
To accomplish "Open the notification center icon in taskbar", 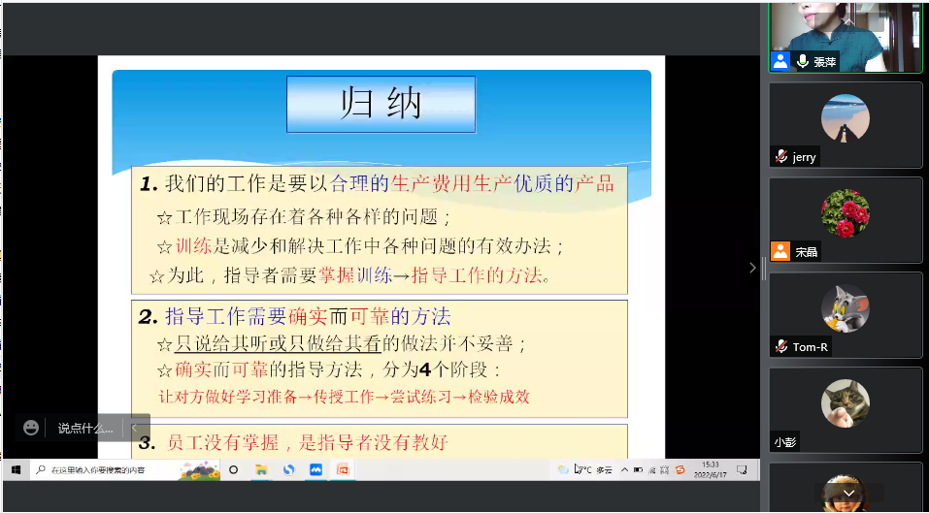I will (x=742, y=469).
